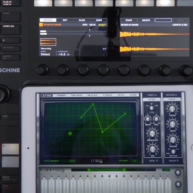This screenshot has height=193, width=193.
Task: Click the Filter Frequency knob
Action: point(152,133)
